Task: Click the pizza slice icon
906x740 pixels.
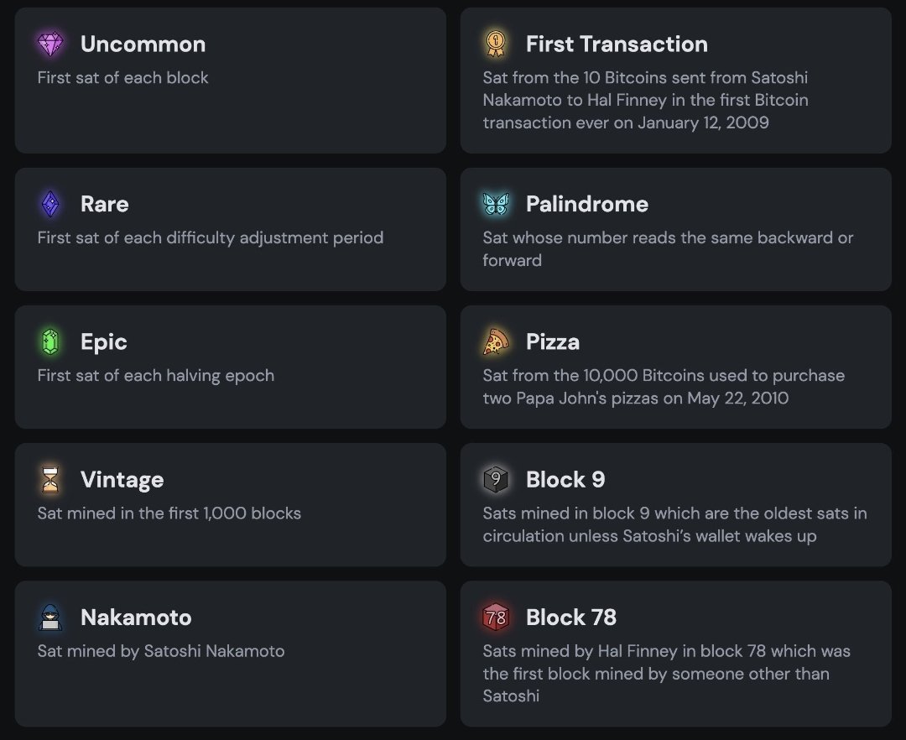Action: pos(496,341)
